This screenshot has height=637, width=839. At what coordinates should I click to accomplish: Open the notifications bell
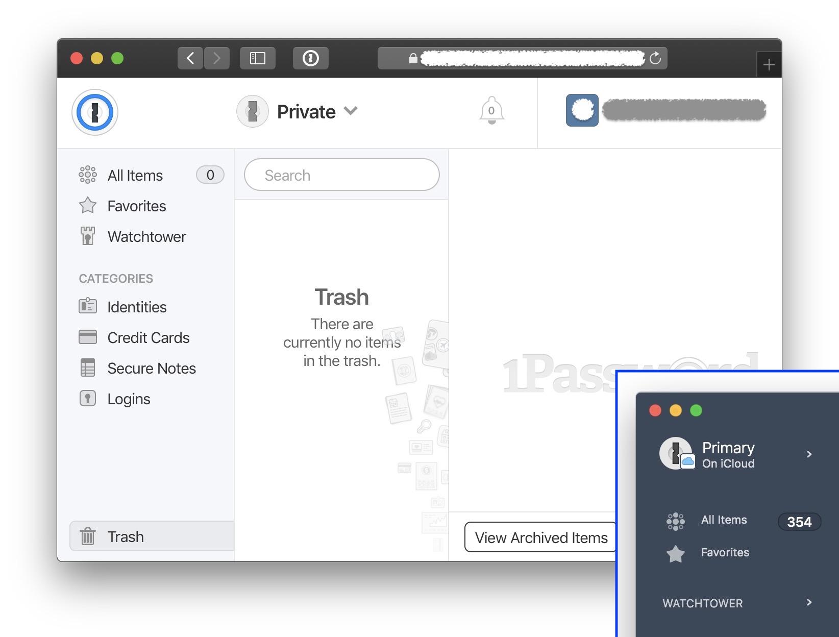tap(491, 110)
